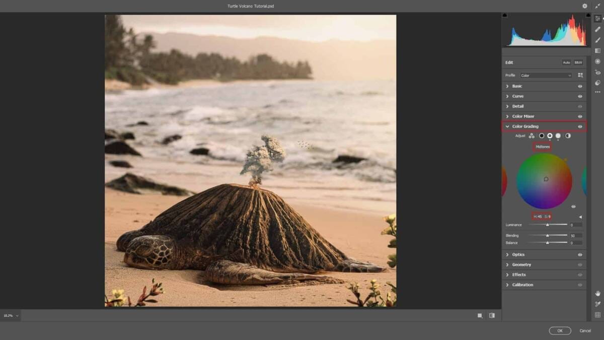Select the Hand tool
The height and width of the screenshot is (340, 604).
[x=597, y=293]
